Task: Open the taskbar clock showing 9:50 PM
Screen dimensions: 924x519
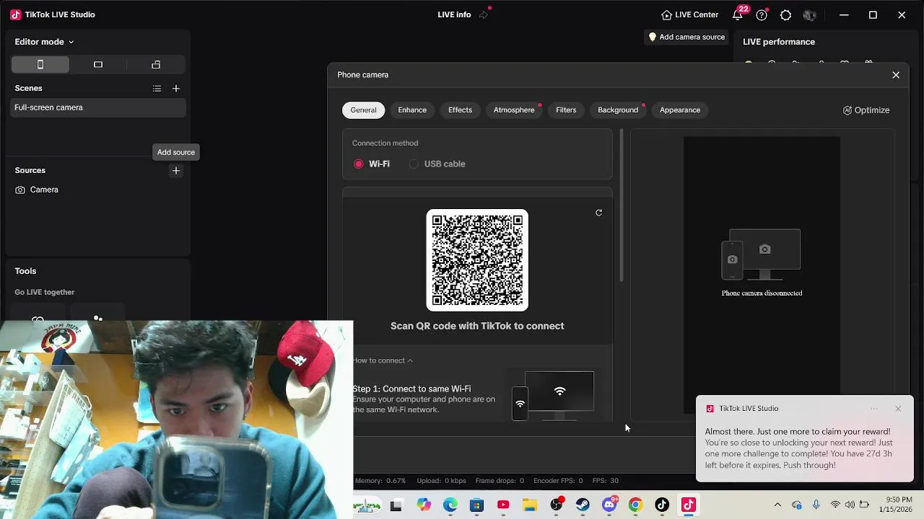Action: click(x=895, y=505)
